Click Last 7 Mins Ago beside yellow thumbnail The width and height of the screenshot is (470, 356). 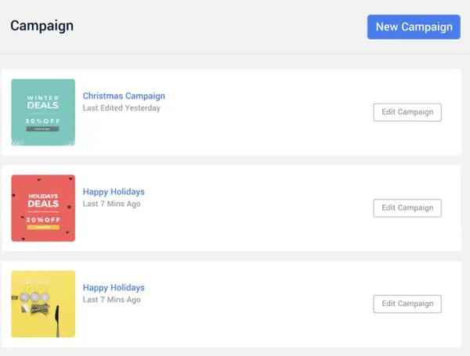(x=112, y=300)
